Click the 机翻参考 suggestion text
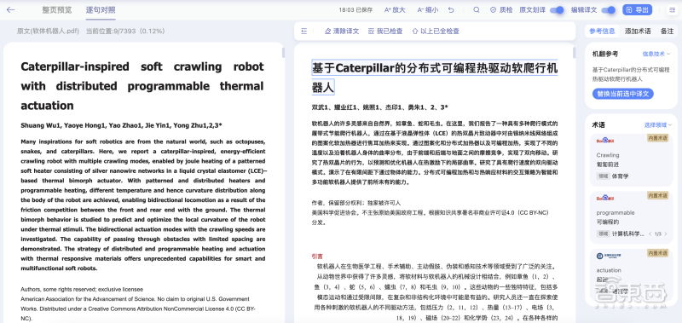Image resolution: width=682 pixels, height=323 pixels. [x=631, y=74]
